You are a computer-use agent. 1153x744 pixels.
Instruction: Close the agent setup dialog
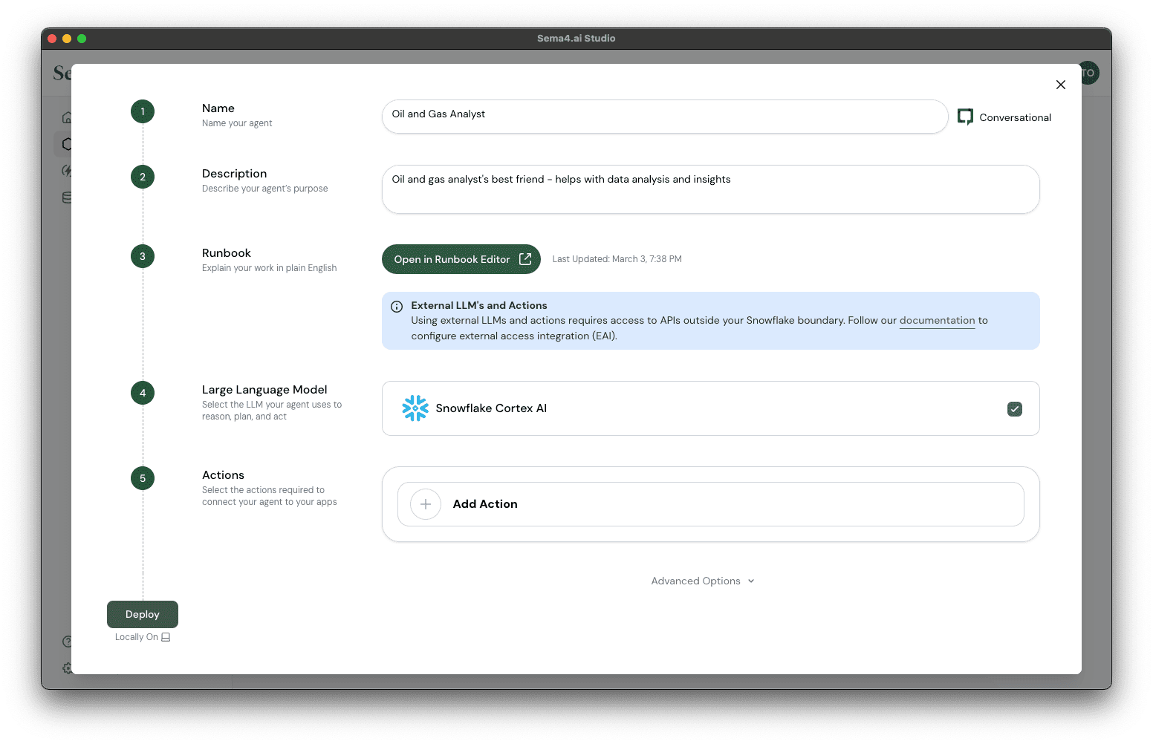pyautogui.click(x=1060, y=85)
